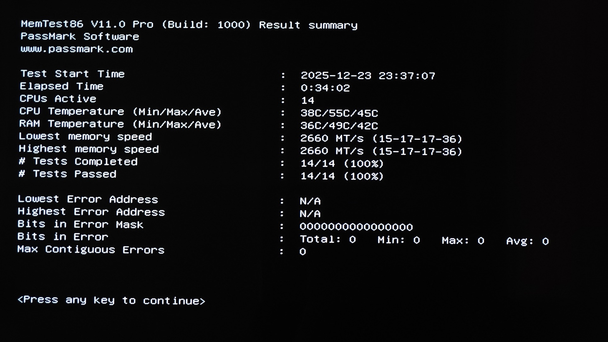Select the Highest memory speed value

click(x=381, y=151)
